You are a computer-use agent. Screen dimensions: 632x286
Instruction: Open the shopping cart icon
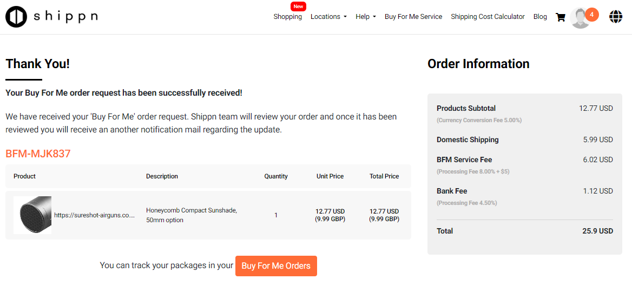[x=560, y=17]
